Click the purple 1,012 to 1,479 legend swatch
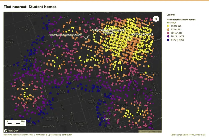 point(168,36)
